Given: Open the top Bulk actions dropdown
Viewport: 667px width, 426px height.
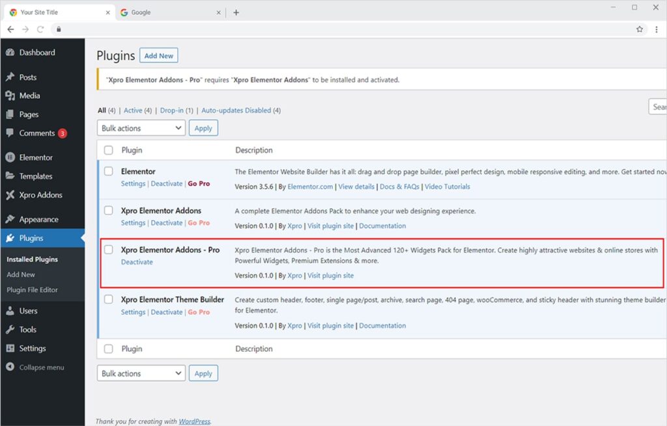Looking at the screenshot, I should point(141,128).
